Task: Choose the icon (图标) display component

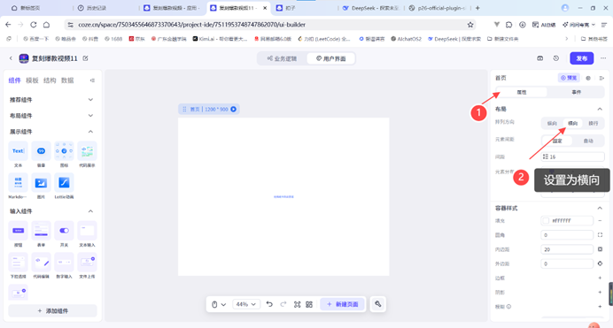Action: 64,151
